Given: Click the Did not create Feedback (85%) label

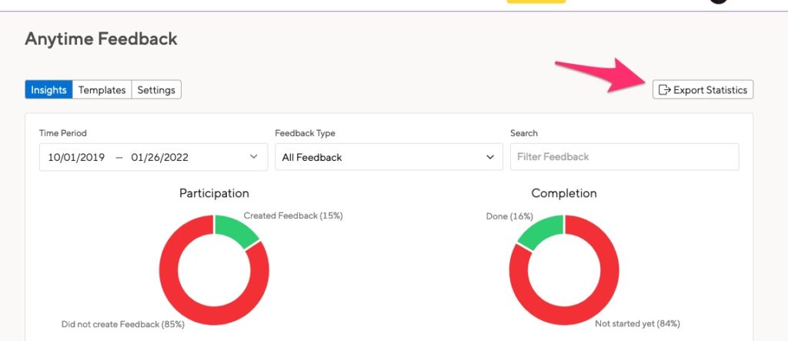Looking at the screenshot, I should click(x=123, y=324).
